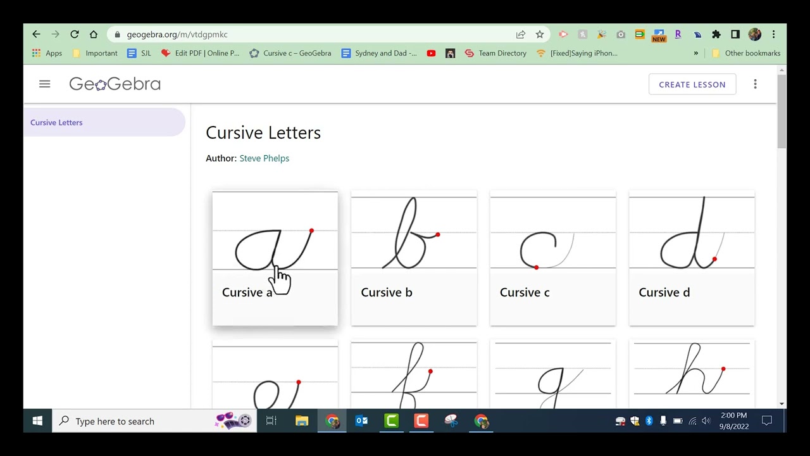Open the Apps bookmark shortcut
This screenshot has height=456, width=810.
click(x=47, y=53)
